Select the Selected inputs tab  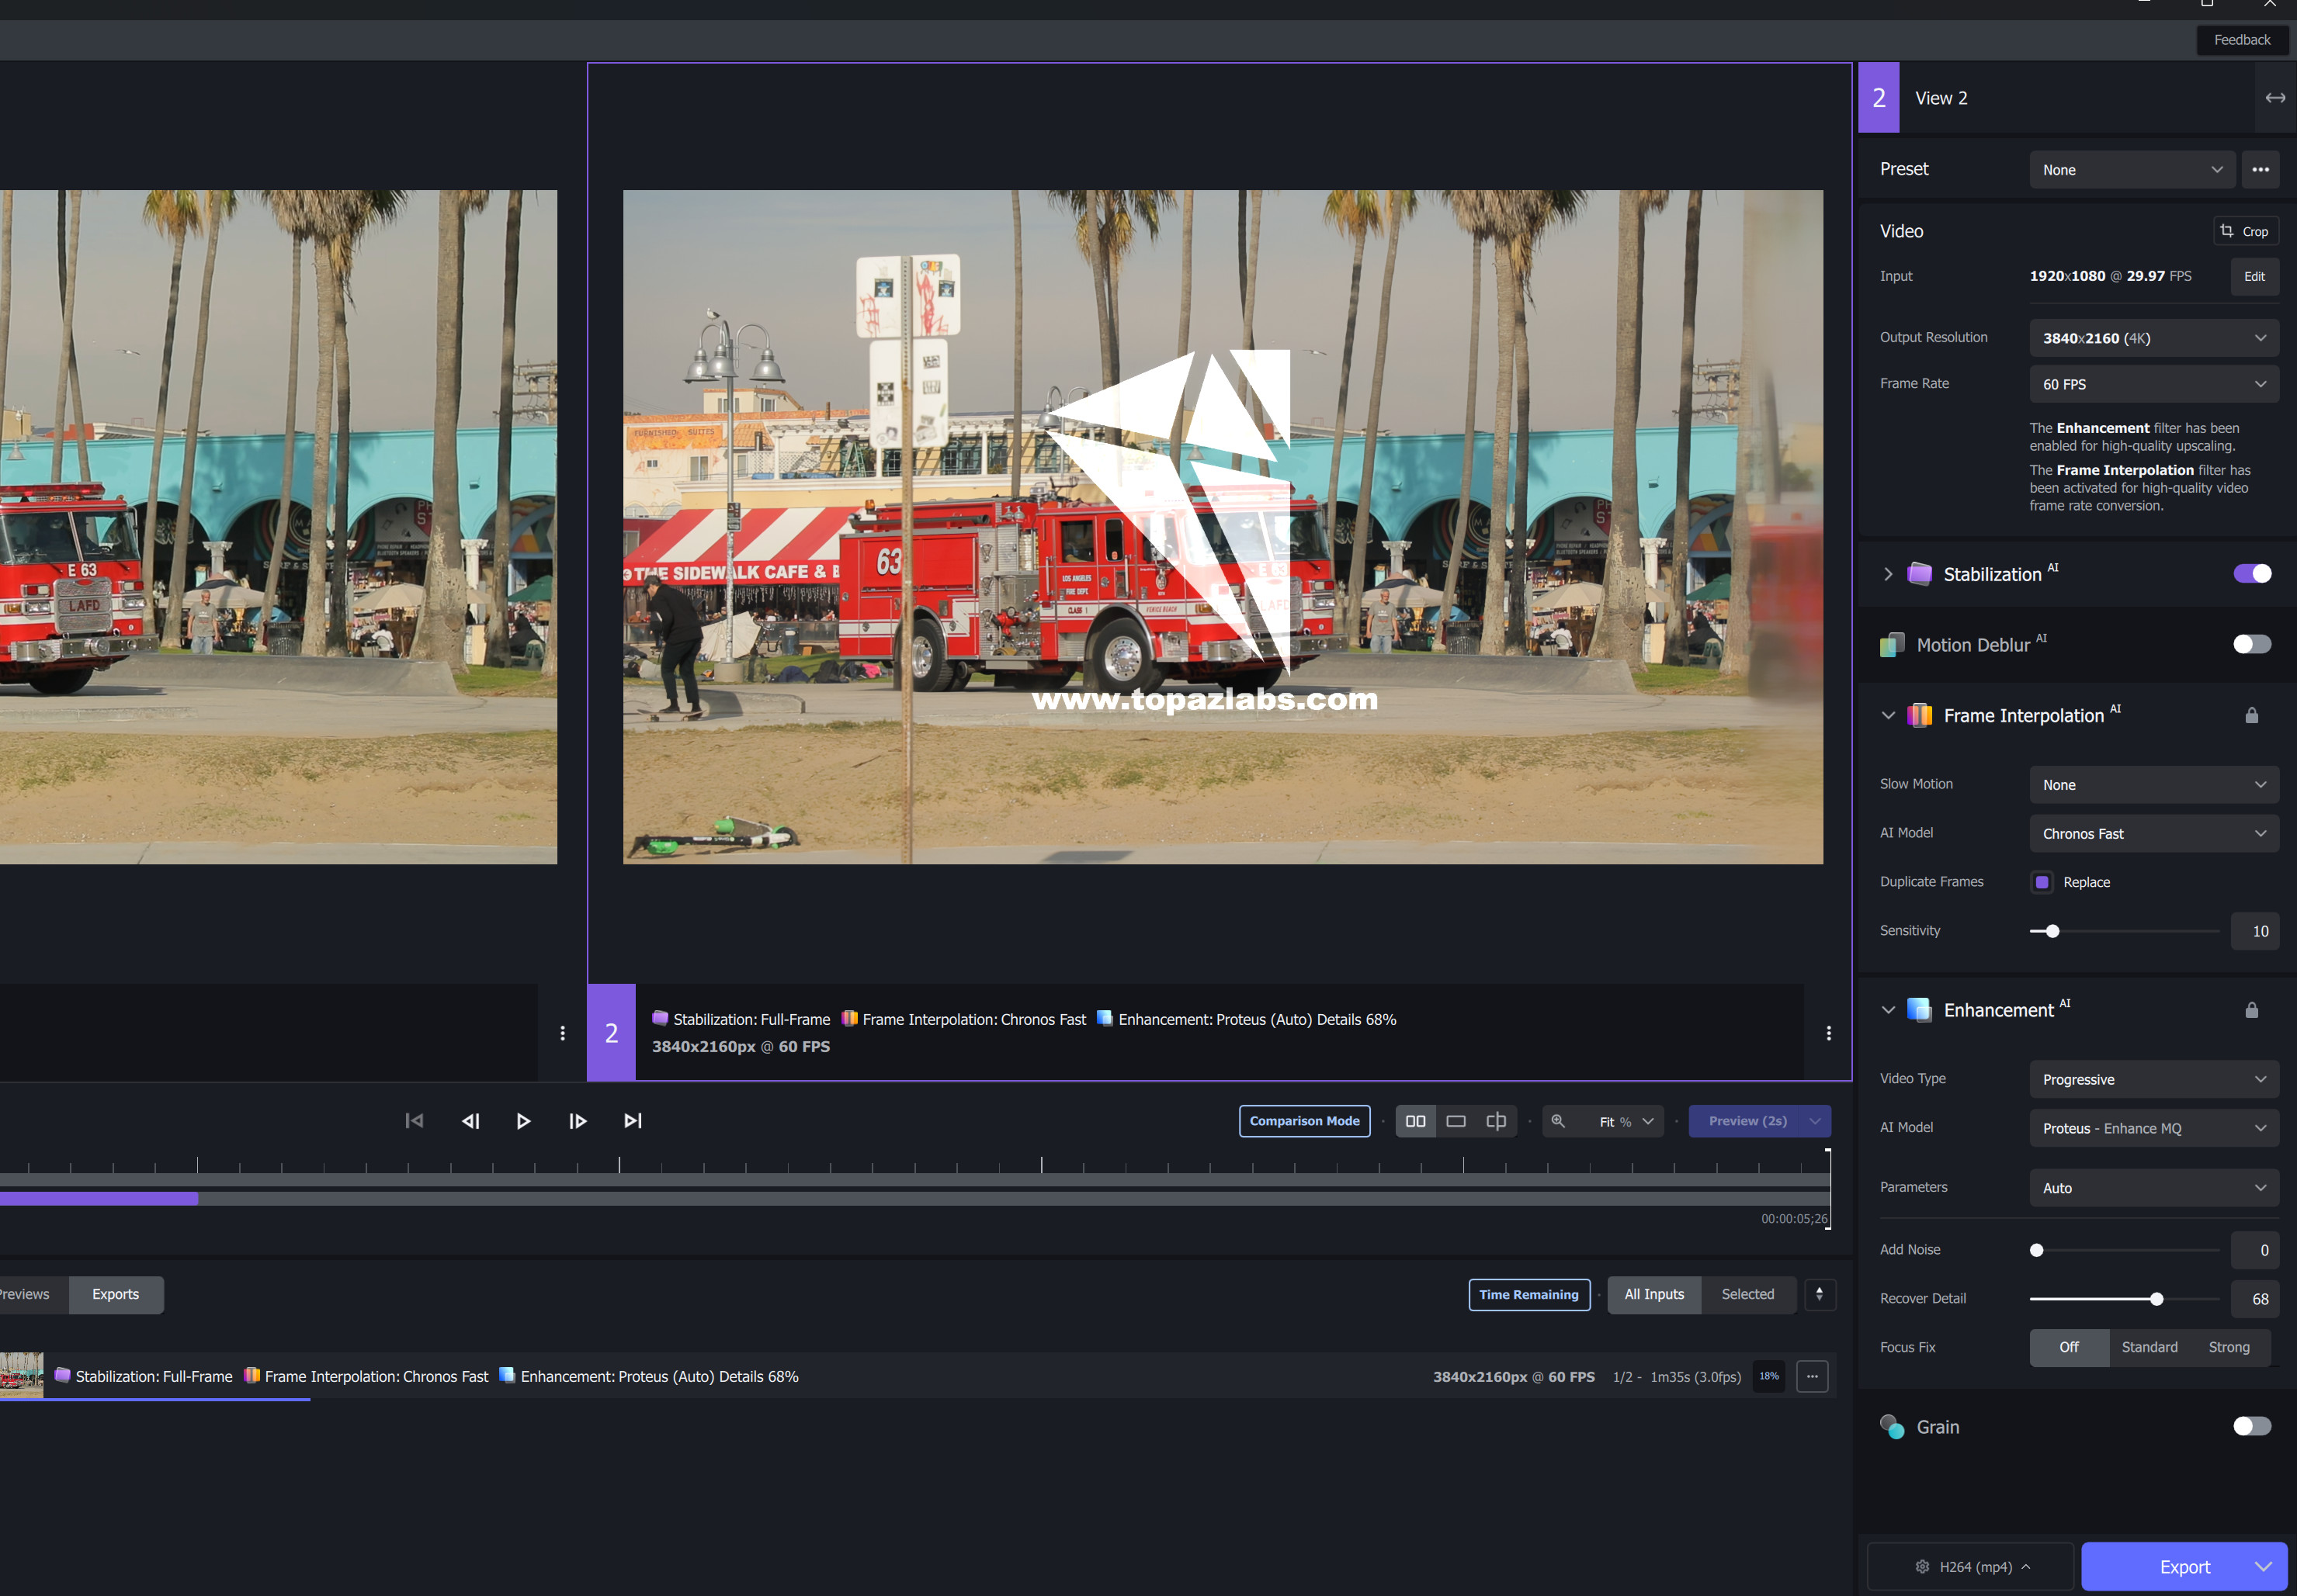tap(1747, 1294)
